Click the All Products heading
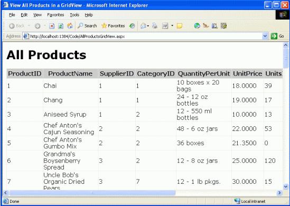290x206 pixels. (46, 55)
